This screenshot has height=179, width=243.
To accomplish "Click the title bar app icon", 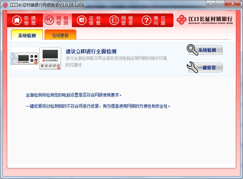I will click(5, 5).
